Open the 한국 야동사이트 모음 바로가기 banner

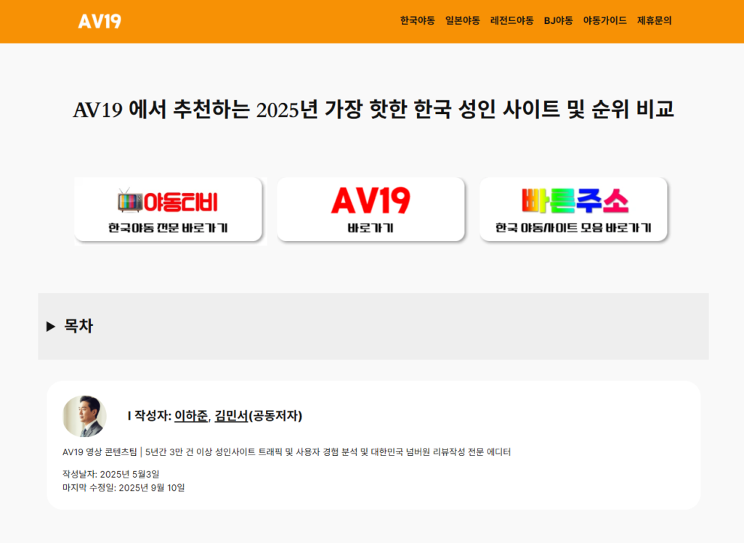(x=572, y=210)
